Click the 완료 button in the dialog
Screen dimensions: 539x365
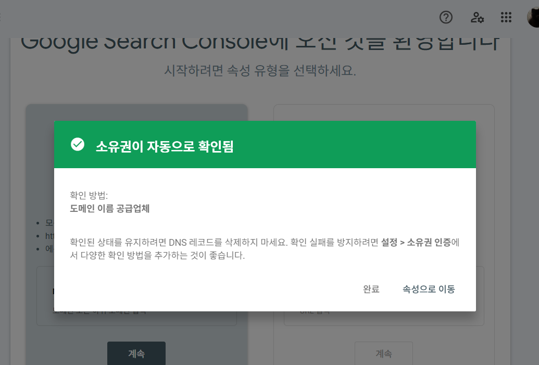click(x=371, y=289)
